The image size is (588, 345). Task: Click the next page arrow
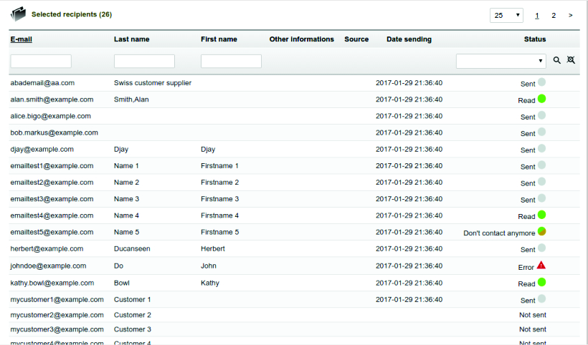pos(571,15)
